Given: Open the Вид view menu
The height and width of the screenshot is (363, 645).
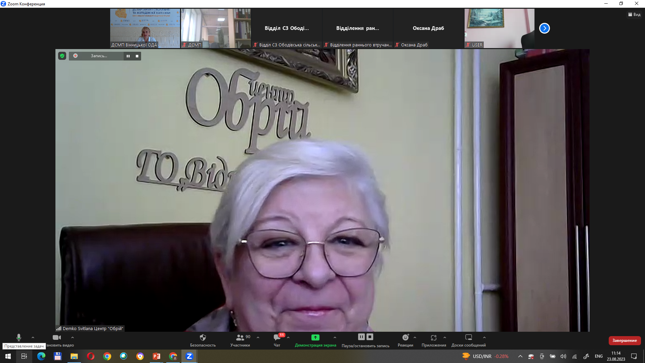Looking at the screenshot, I should point(634,14).
